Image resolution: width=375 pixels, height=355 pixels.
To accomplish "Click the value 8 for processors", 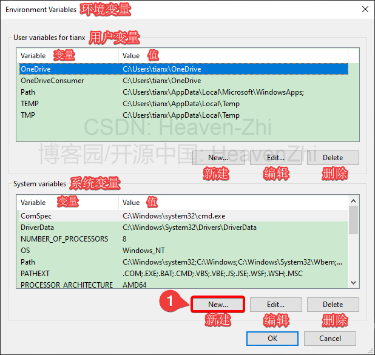I will (124, 239).
